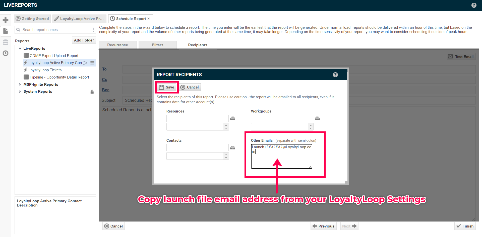Screen dimensions: 482x237
Task: Click the Workgroups search field
Action: tap(282, 118)
